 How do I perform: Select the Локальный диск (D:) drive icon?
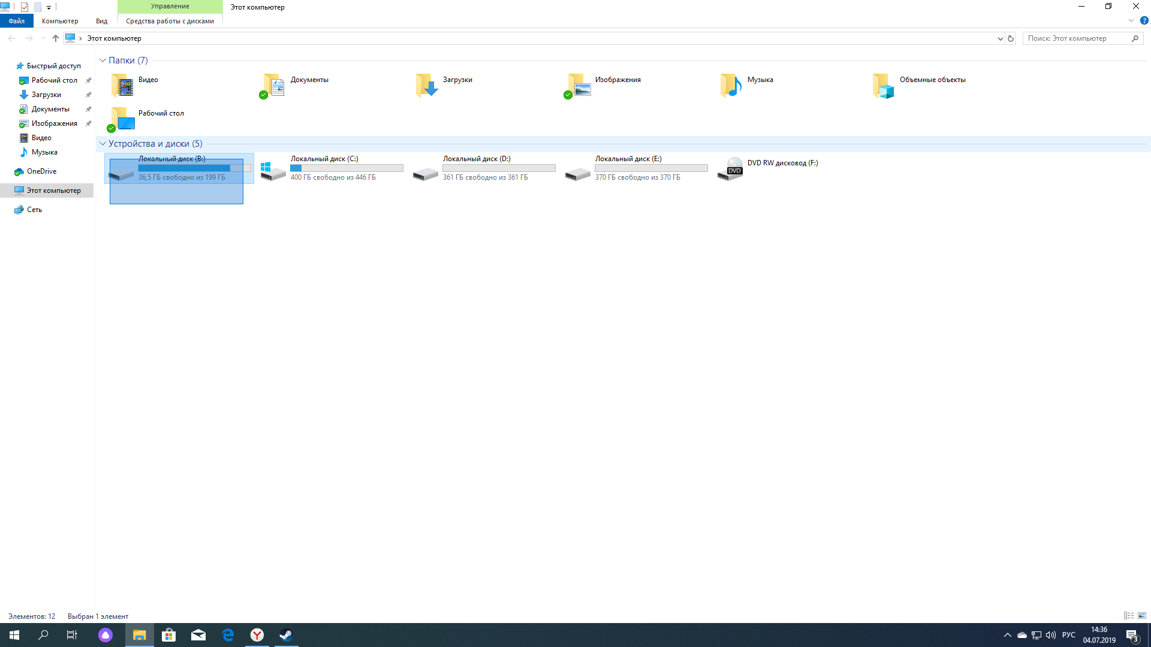(426, 173)
